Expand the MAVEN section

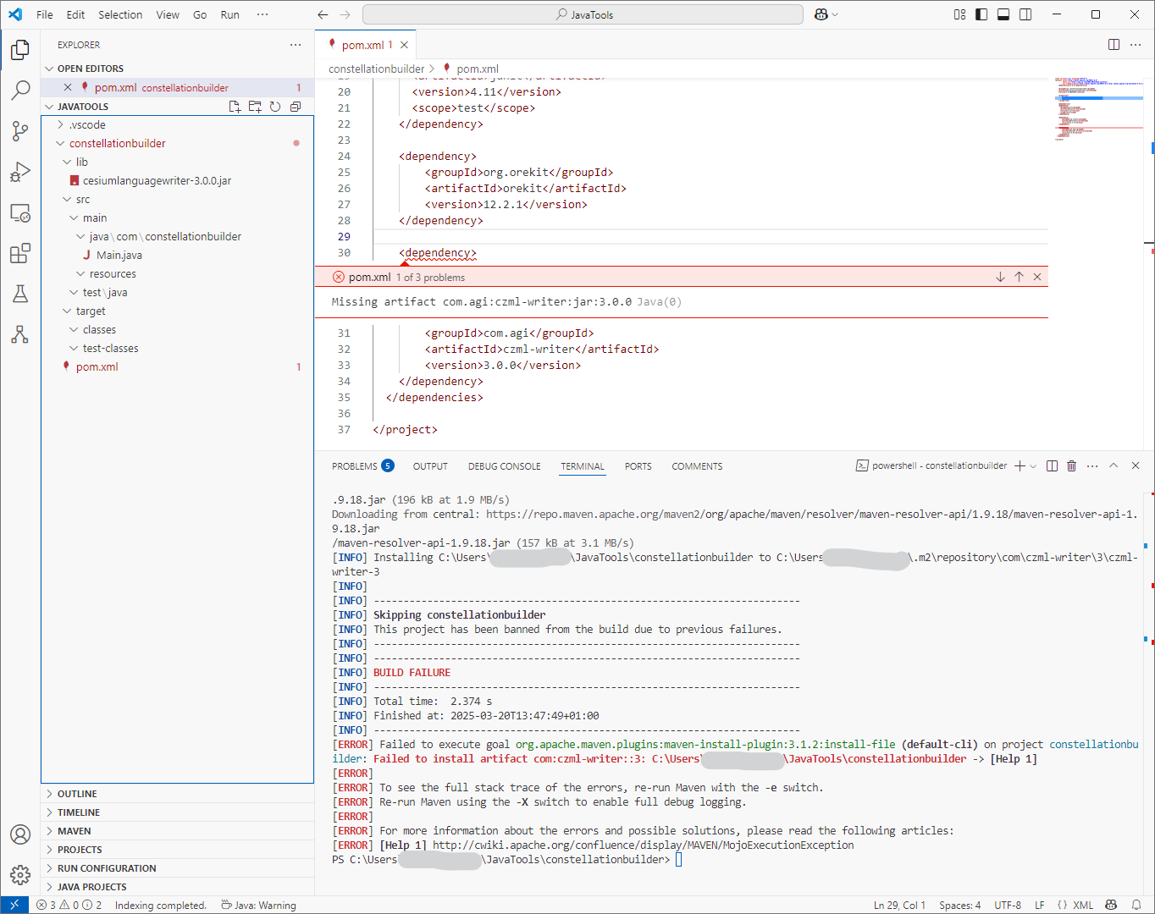(177, 831)
